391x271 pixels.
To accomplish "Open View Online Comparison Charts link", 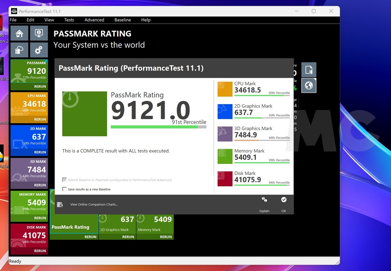I will [94, 204].
